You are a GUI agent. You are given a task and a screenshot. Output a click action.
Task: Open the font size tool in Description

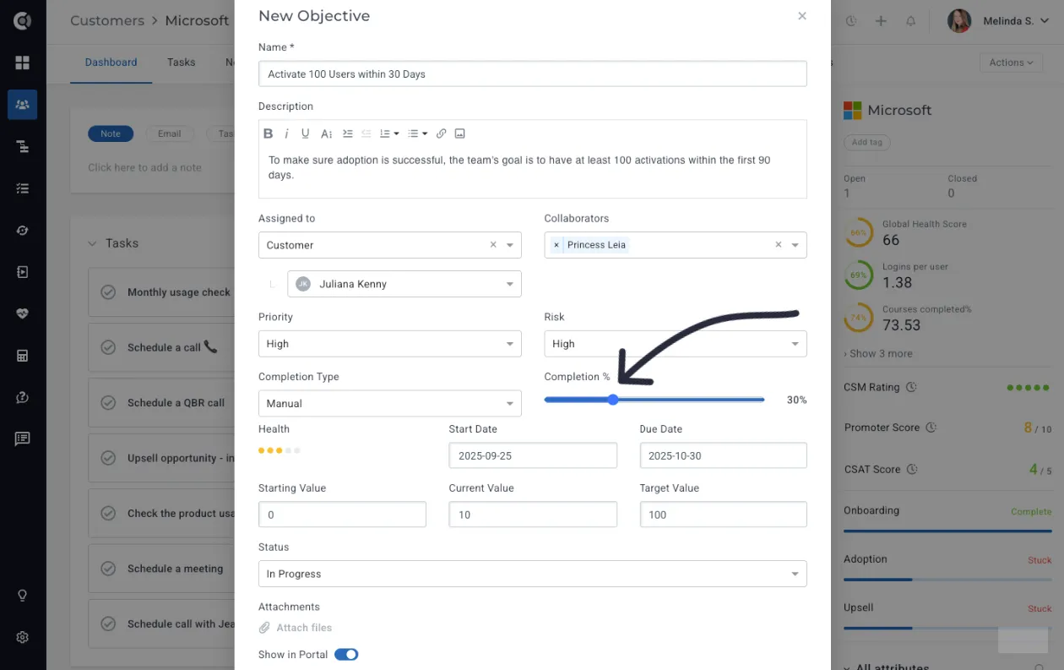[326, 133]
